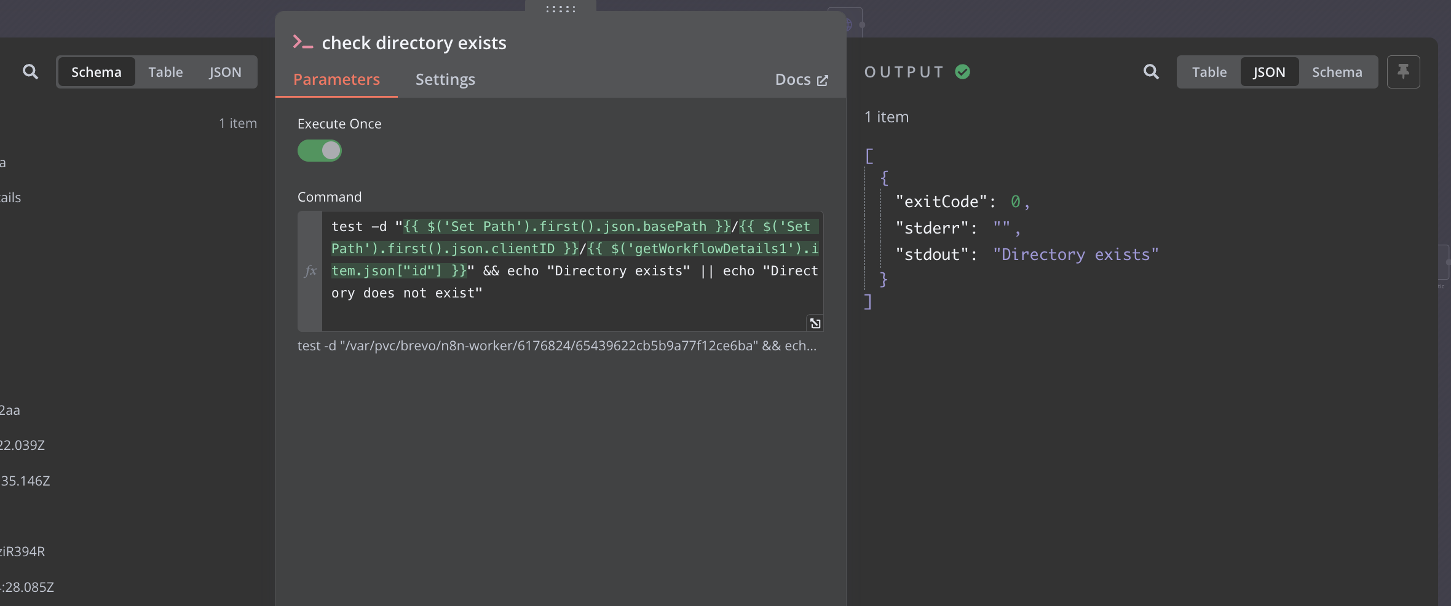Click the fx expression icon
The image size is (1451, 606).
click(x=310, y=270)
